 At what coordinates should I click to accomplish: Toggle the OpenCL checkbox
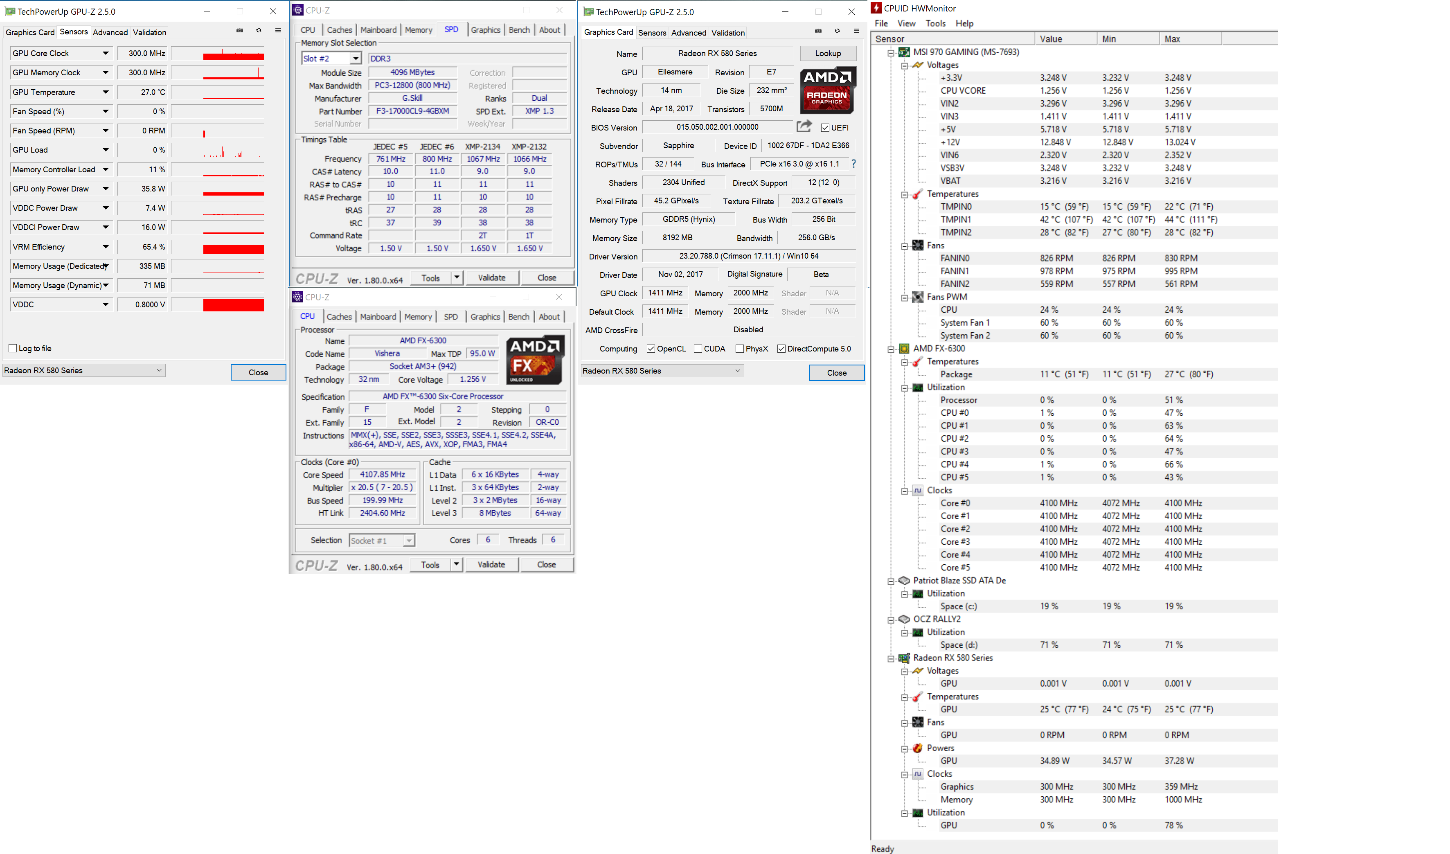click(651, 349)
